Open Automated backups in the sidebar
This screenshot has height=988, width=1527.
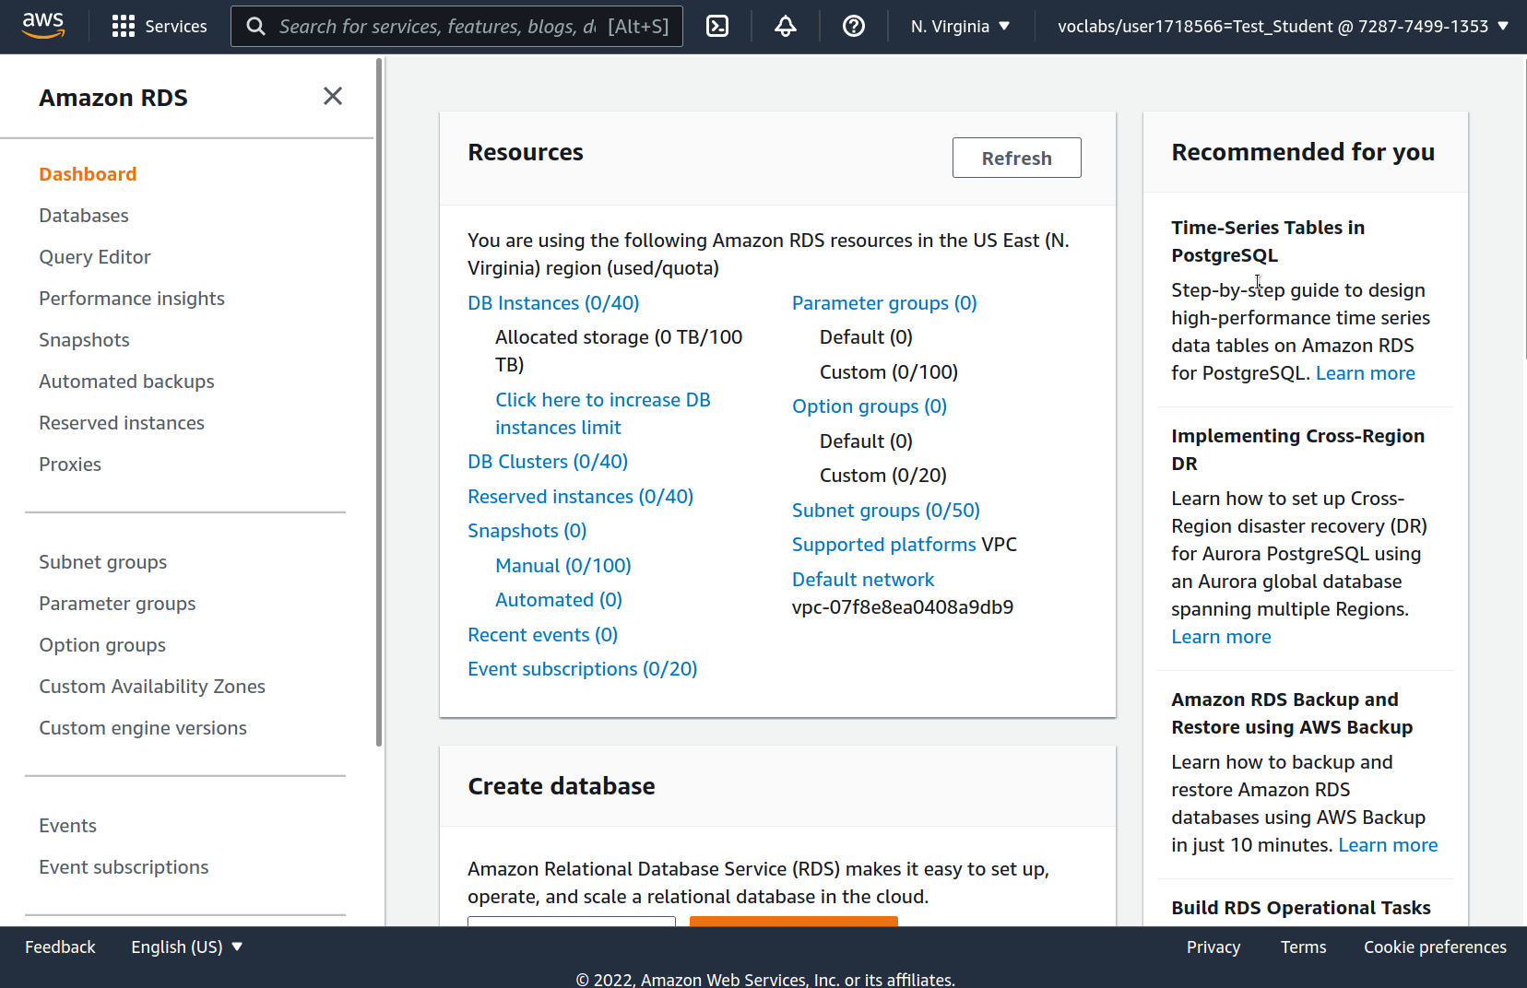pos(126,382)
